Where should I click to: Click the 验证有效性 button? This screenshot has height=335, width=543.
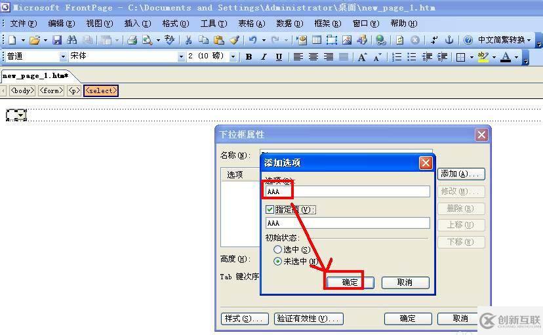[309, 319]
